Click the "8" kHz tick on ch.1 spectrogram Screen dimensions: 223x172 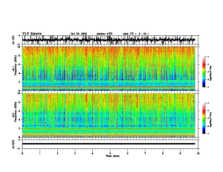[19, 56]
